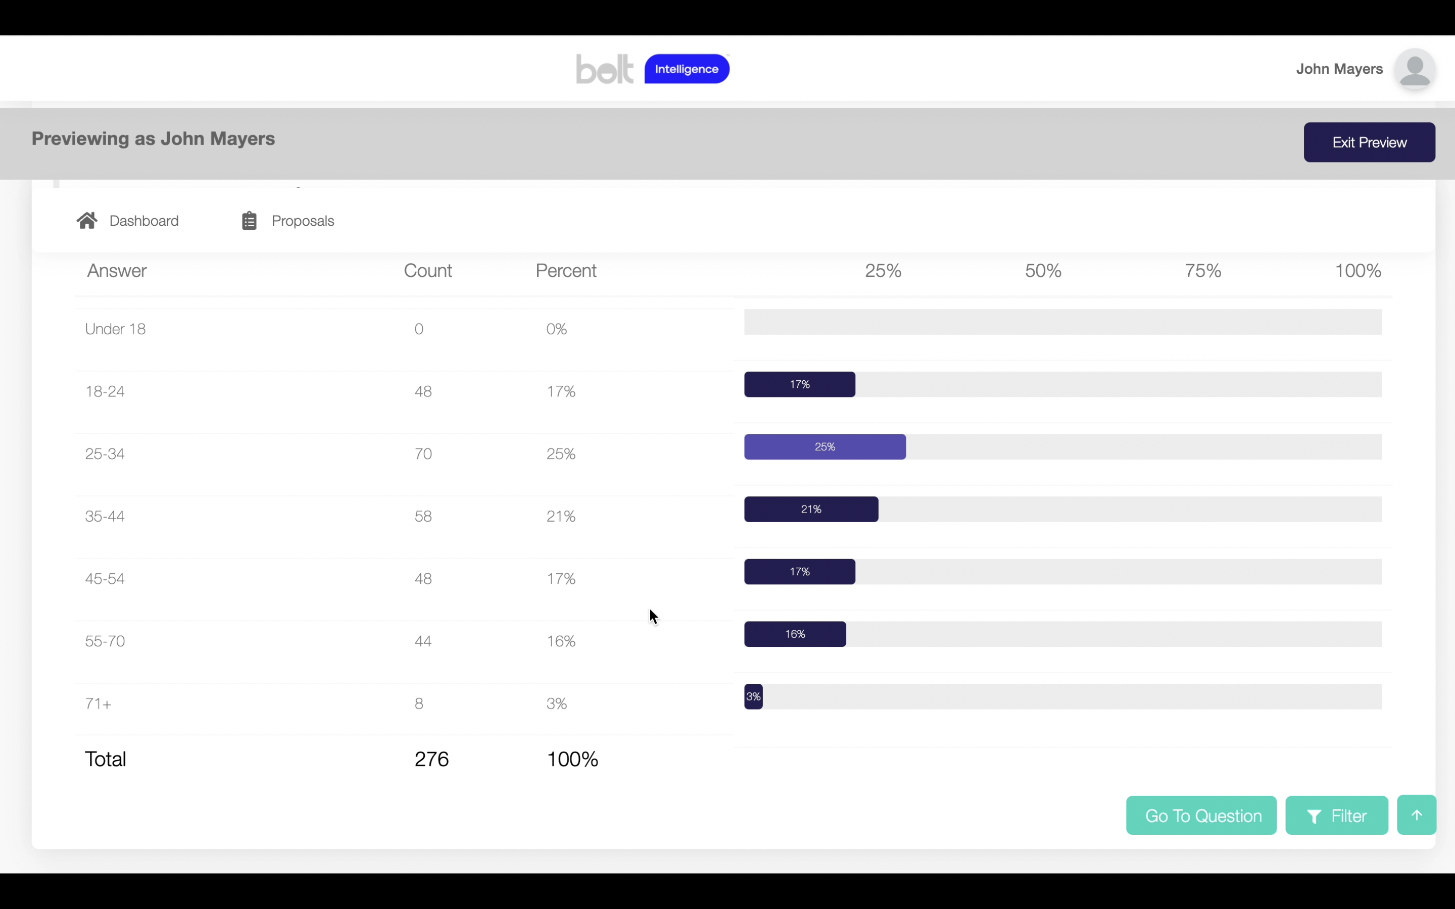The image size is (1455, 909).
Task: Click the 50% scale label
Action: (x=1043, y=271)
